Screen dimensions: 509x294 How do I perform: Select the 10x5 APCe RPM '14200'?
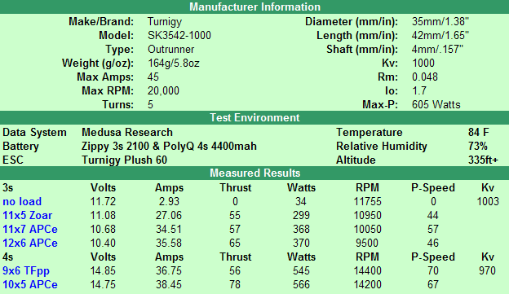(x=367, y=284)
